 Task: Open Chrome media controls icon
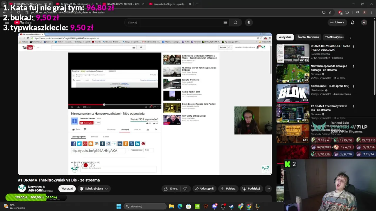357,12
